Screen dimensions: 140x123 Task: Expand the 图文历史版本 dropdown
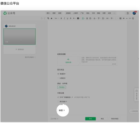point(30,57)
